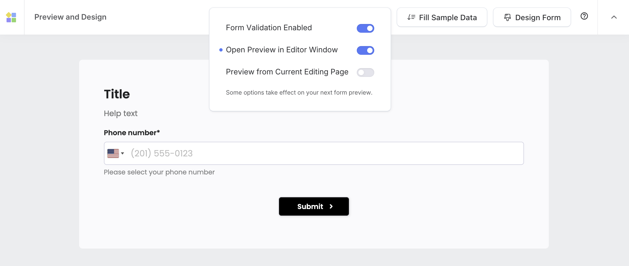The width and height of the screenshot is (629, 266).
Task: Click the sort icon on Fill Sample Data
Action: point(411,17)
